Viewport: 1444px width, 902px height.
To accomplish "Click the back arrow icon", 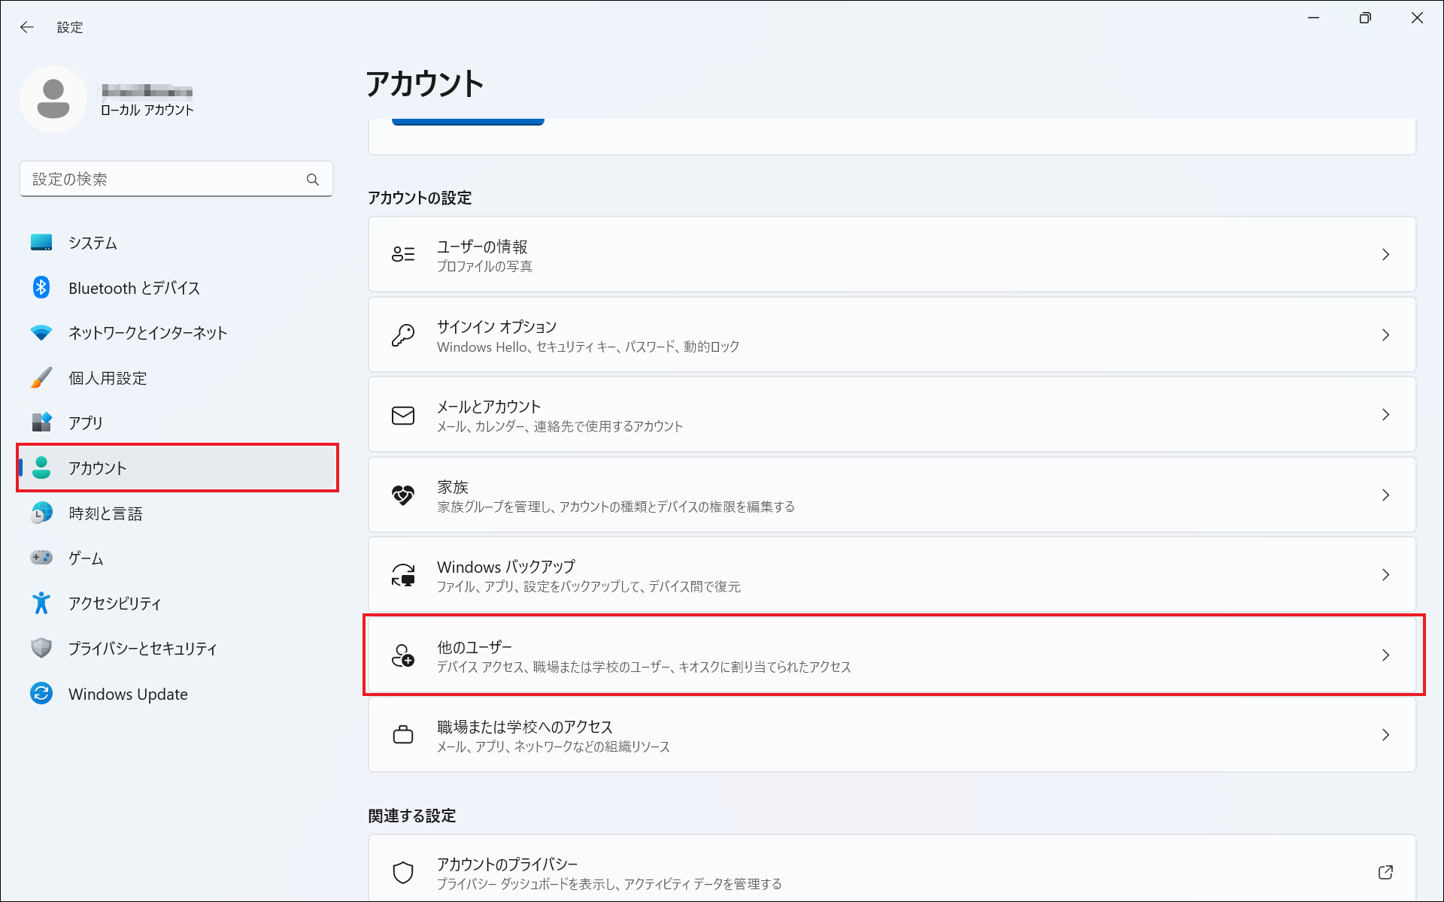I will pyautogui.click(x=27, y=27).
